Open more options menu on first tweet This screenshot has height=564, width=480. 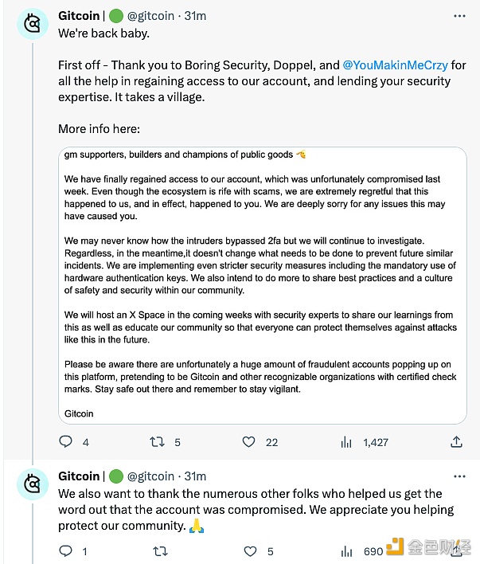(x=459, y=16)
